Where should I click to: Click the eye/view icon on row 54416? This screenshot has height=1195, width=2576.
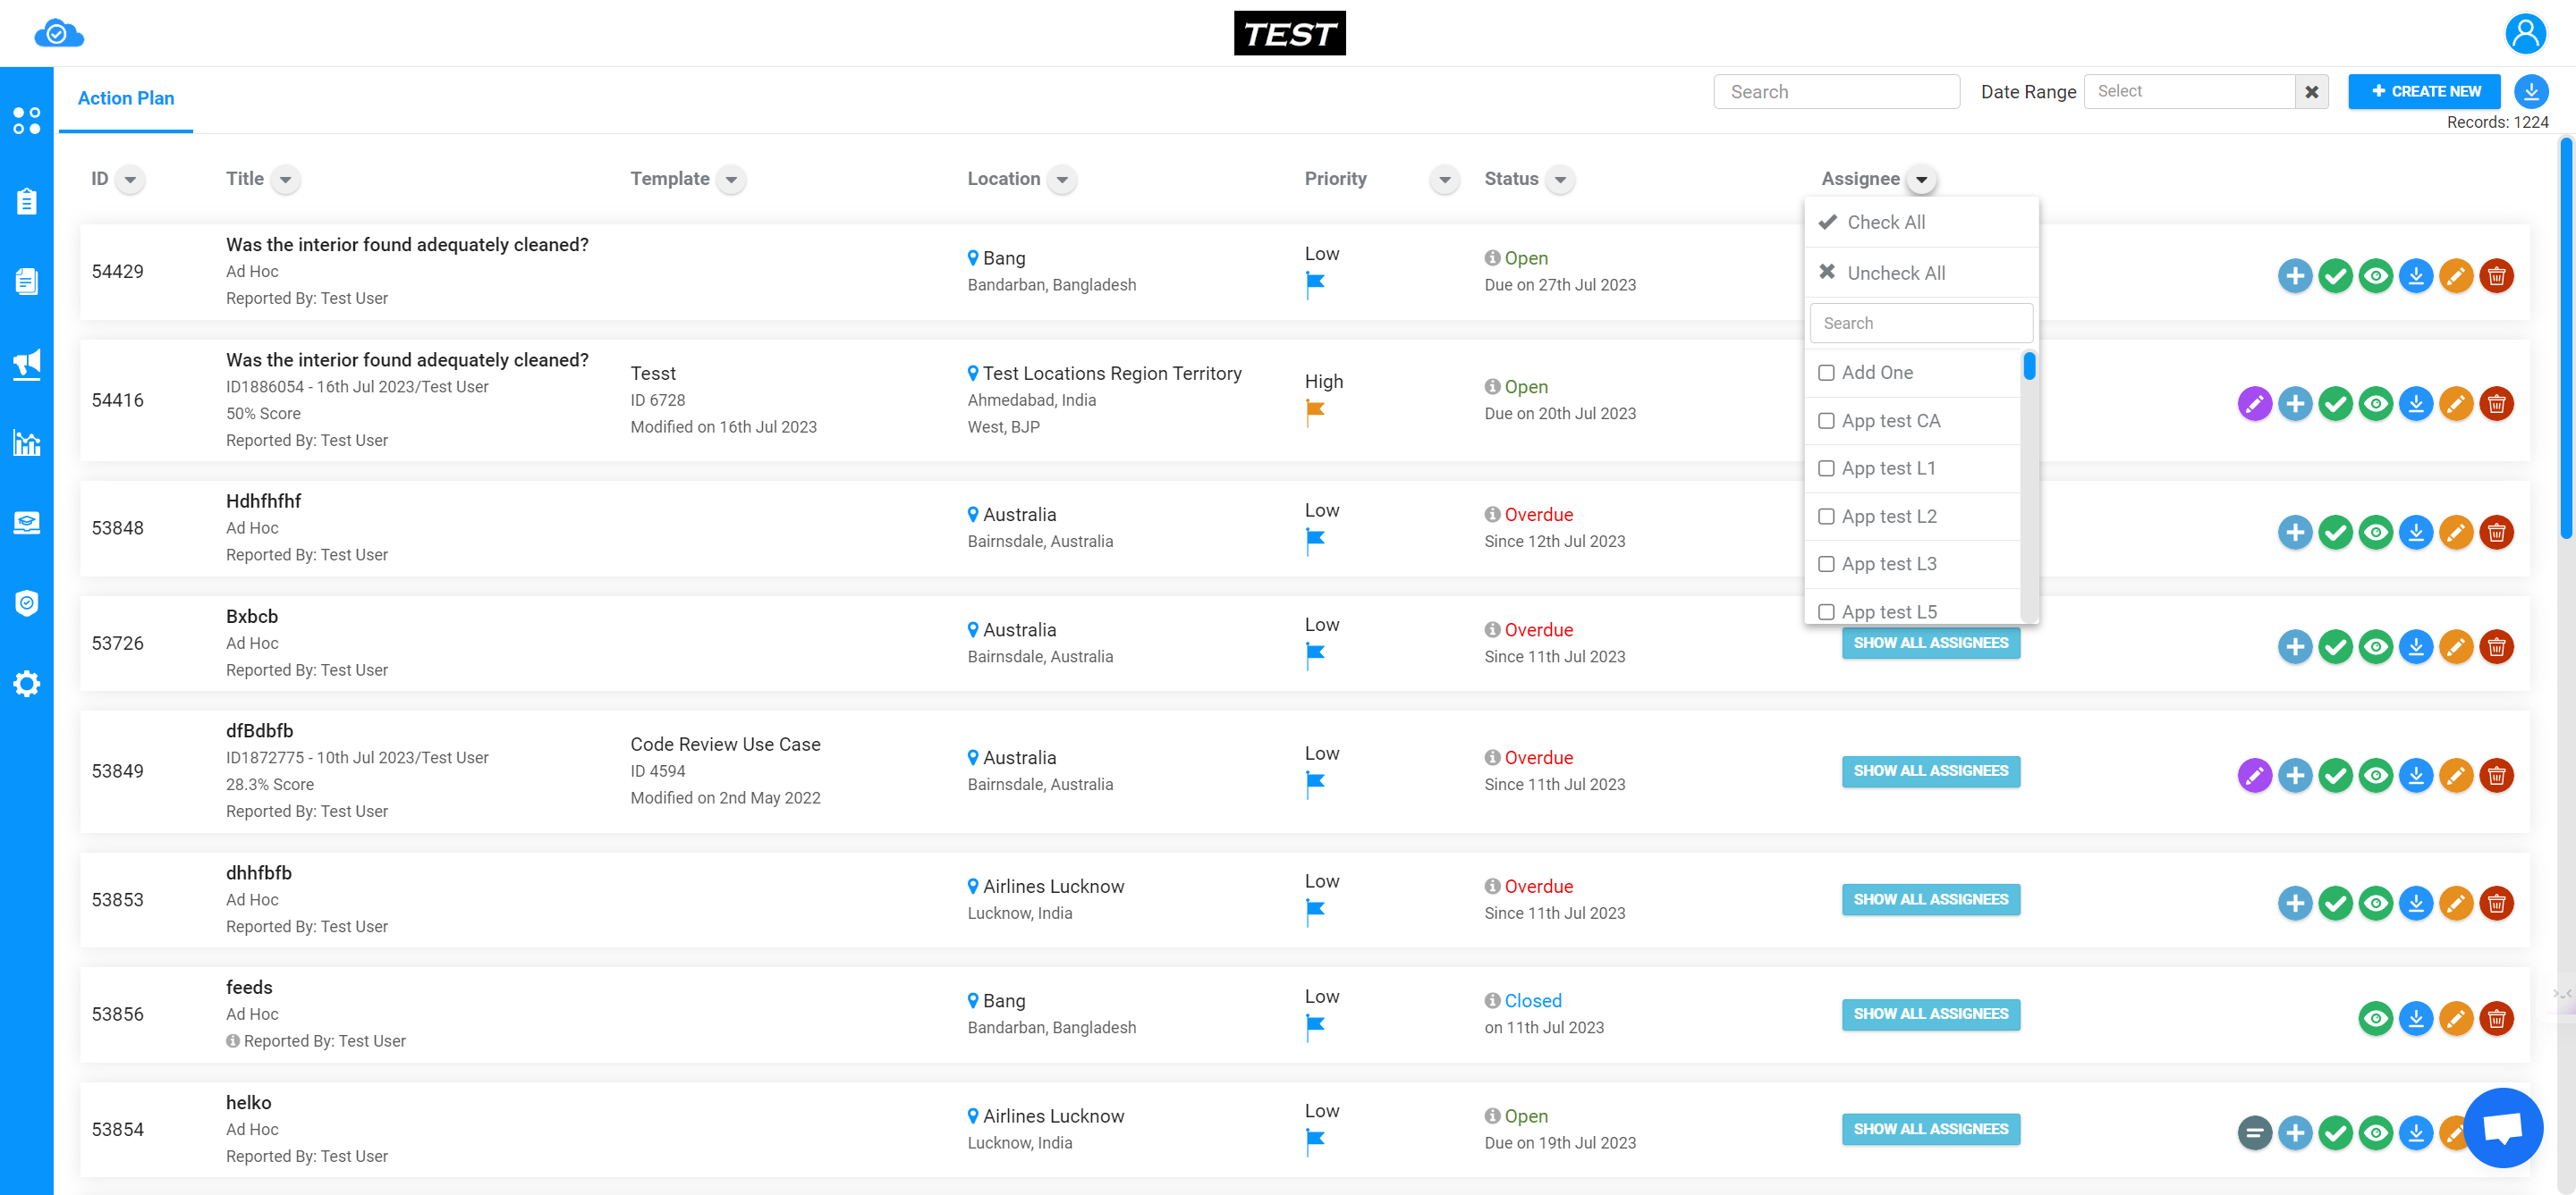pos(2377,402)
